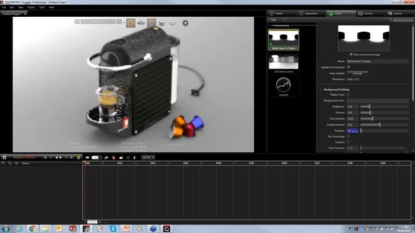The width and height of the screenshot is (415, 233).
Task: Click the red toolbar icon over the render
Action: (x=151, y=23)
